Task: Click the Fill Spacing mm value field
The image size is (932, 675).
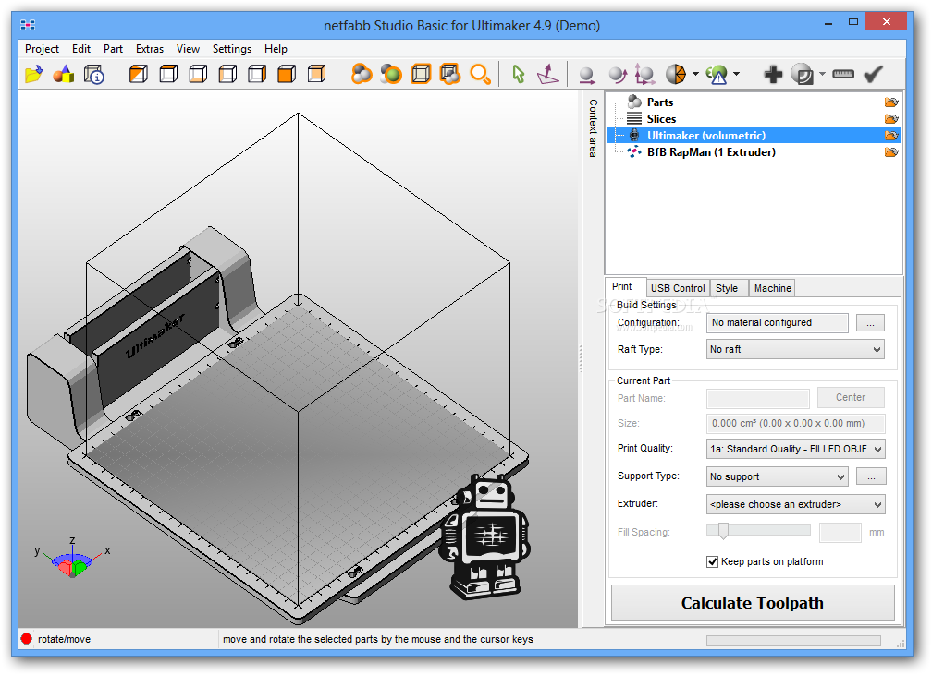Action: pyautogui.click(x=840, y=533)
